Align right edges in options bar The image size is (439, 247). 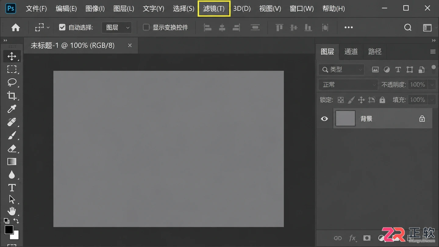click(236, 27)
